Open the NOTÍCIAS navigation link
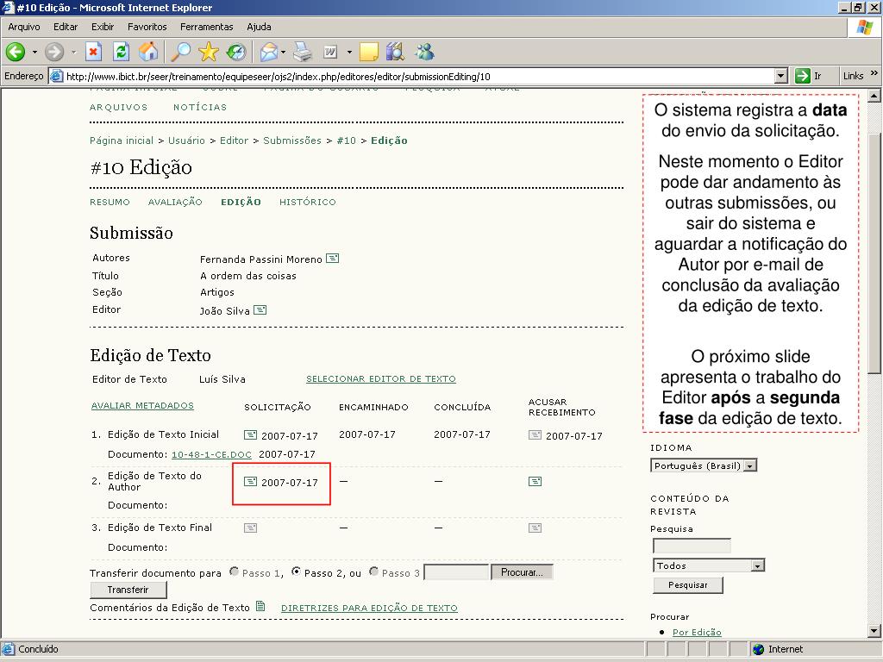883x662 pixels. tap(200, 107)
